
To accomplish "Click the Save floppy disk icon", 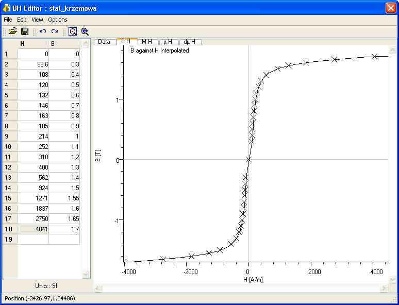I will (x=25, y=31).
